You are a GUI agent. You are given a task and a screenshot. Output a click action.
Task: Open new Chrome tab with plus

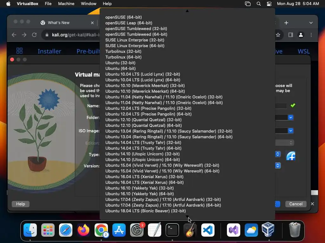click(x=286, y=23)
